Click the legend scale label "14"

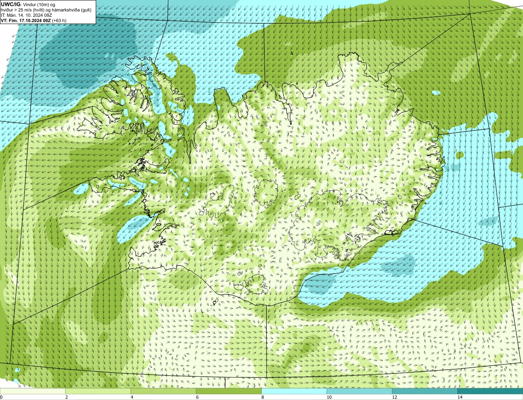coord(460,397)
